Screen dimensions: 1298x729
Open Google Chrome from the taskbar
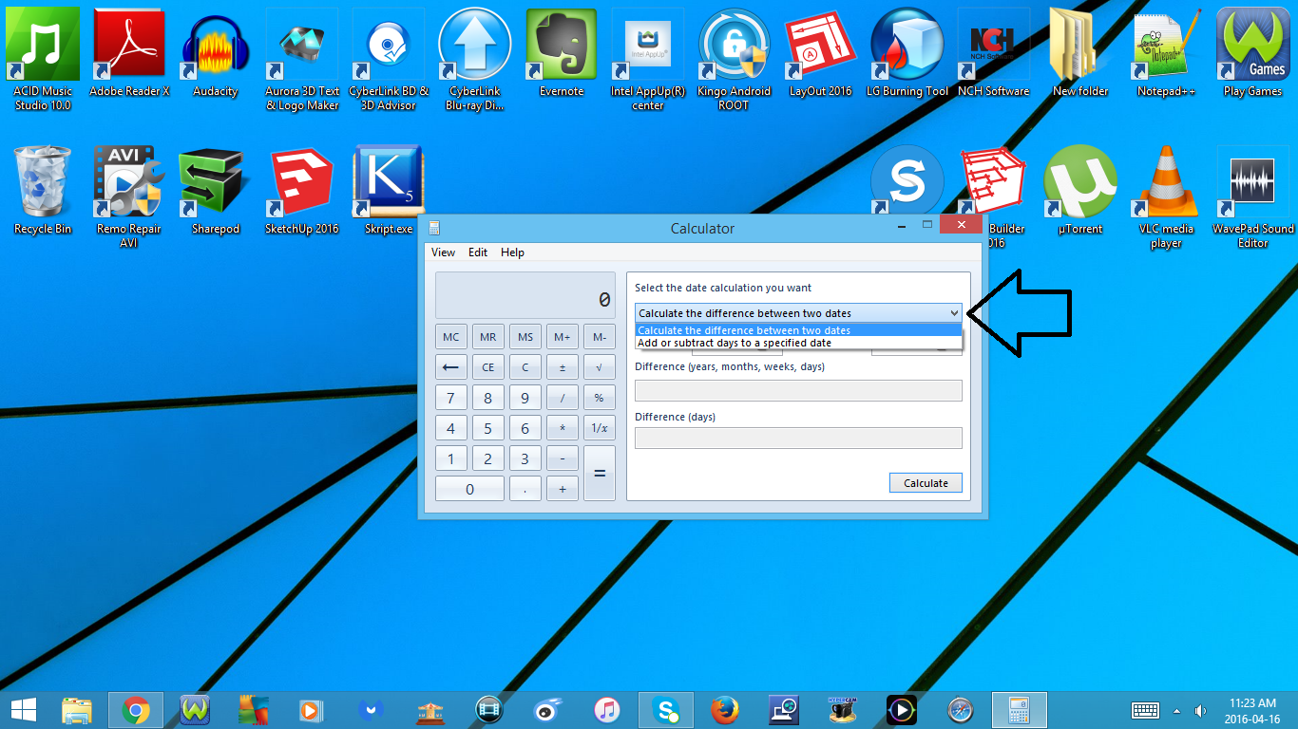[x=136, y=709]
